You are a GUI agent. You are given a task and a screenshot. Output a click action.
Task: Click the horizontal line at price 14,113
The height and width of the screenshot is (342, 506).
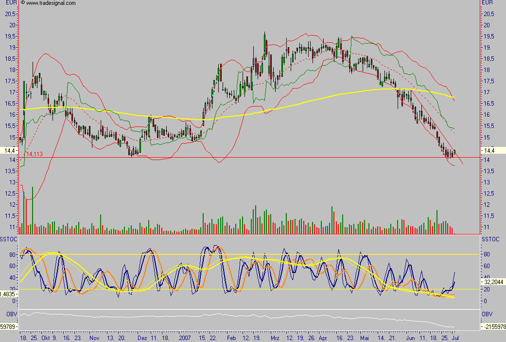tap(243, 158)
